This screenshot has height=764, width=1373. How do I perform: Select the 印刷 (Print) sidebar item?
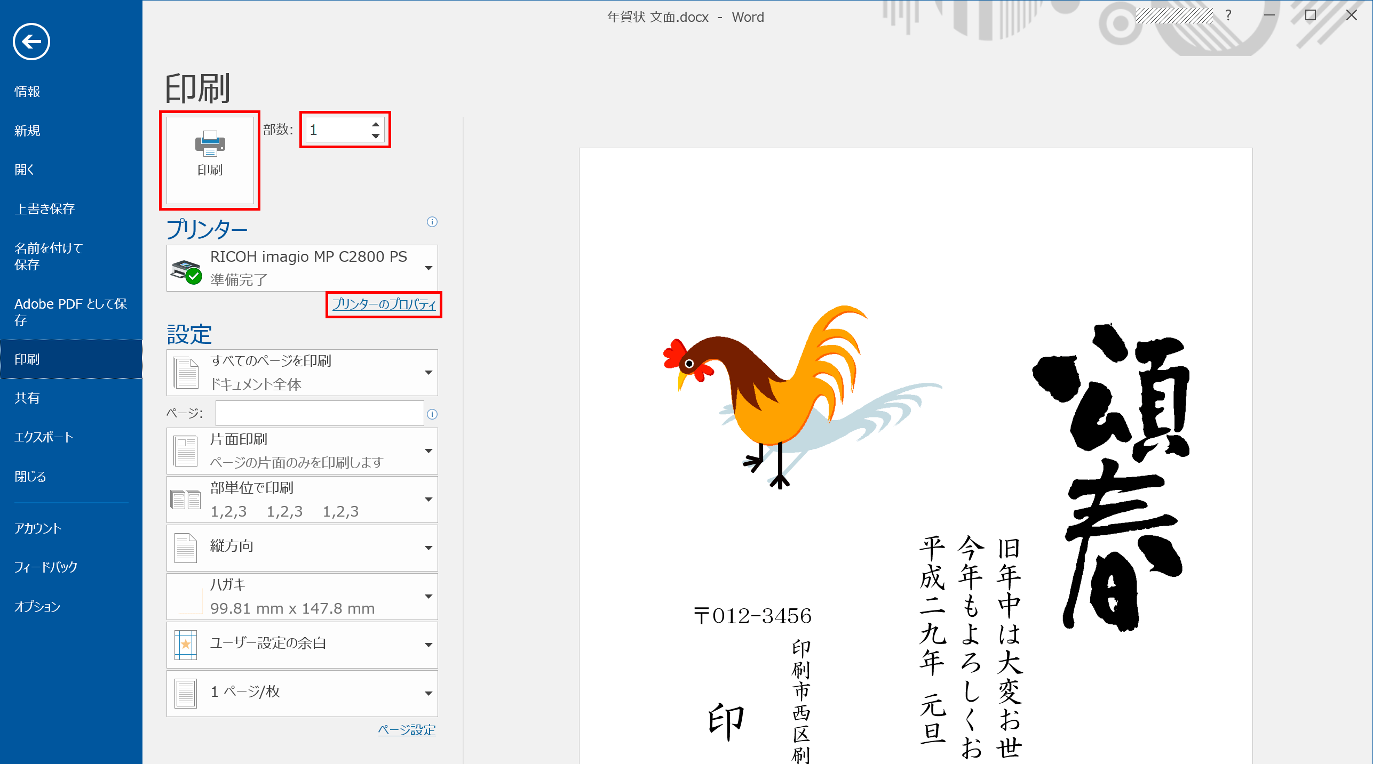(71, 359)
